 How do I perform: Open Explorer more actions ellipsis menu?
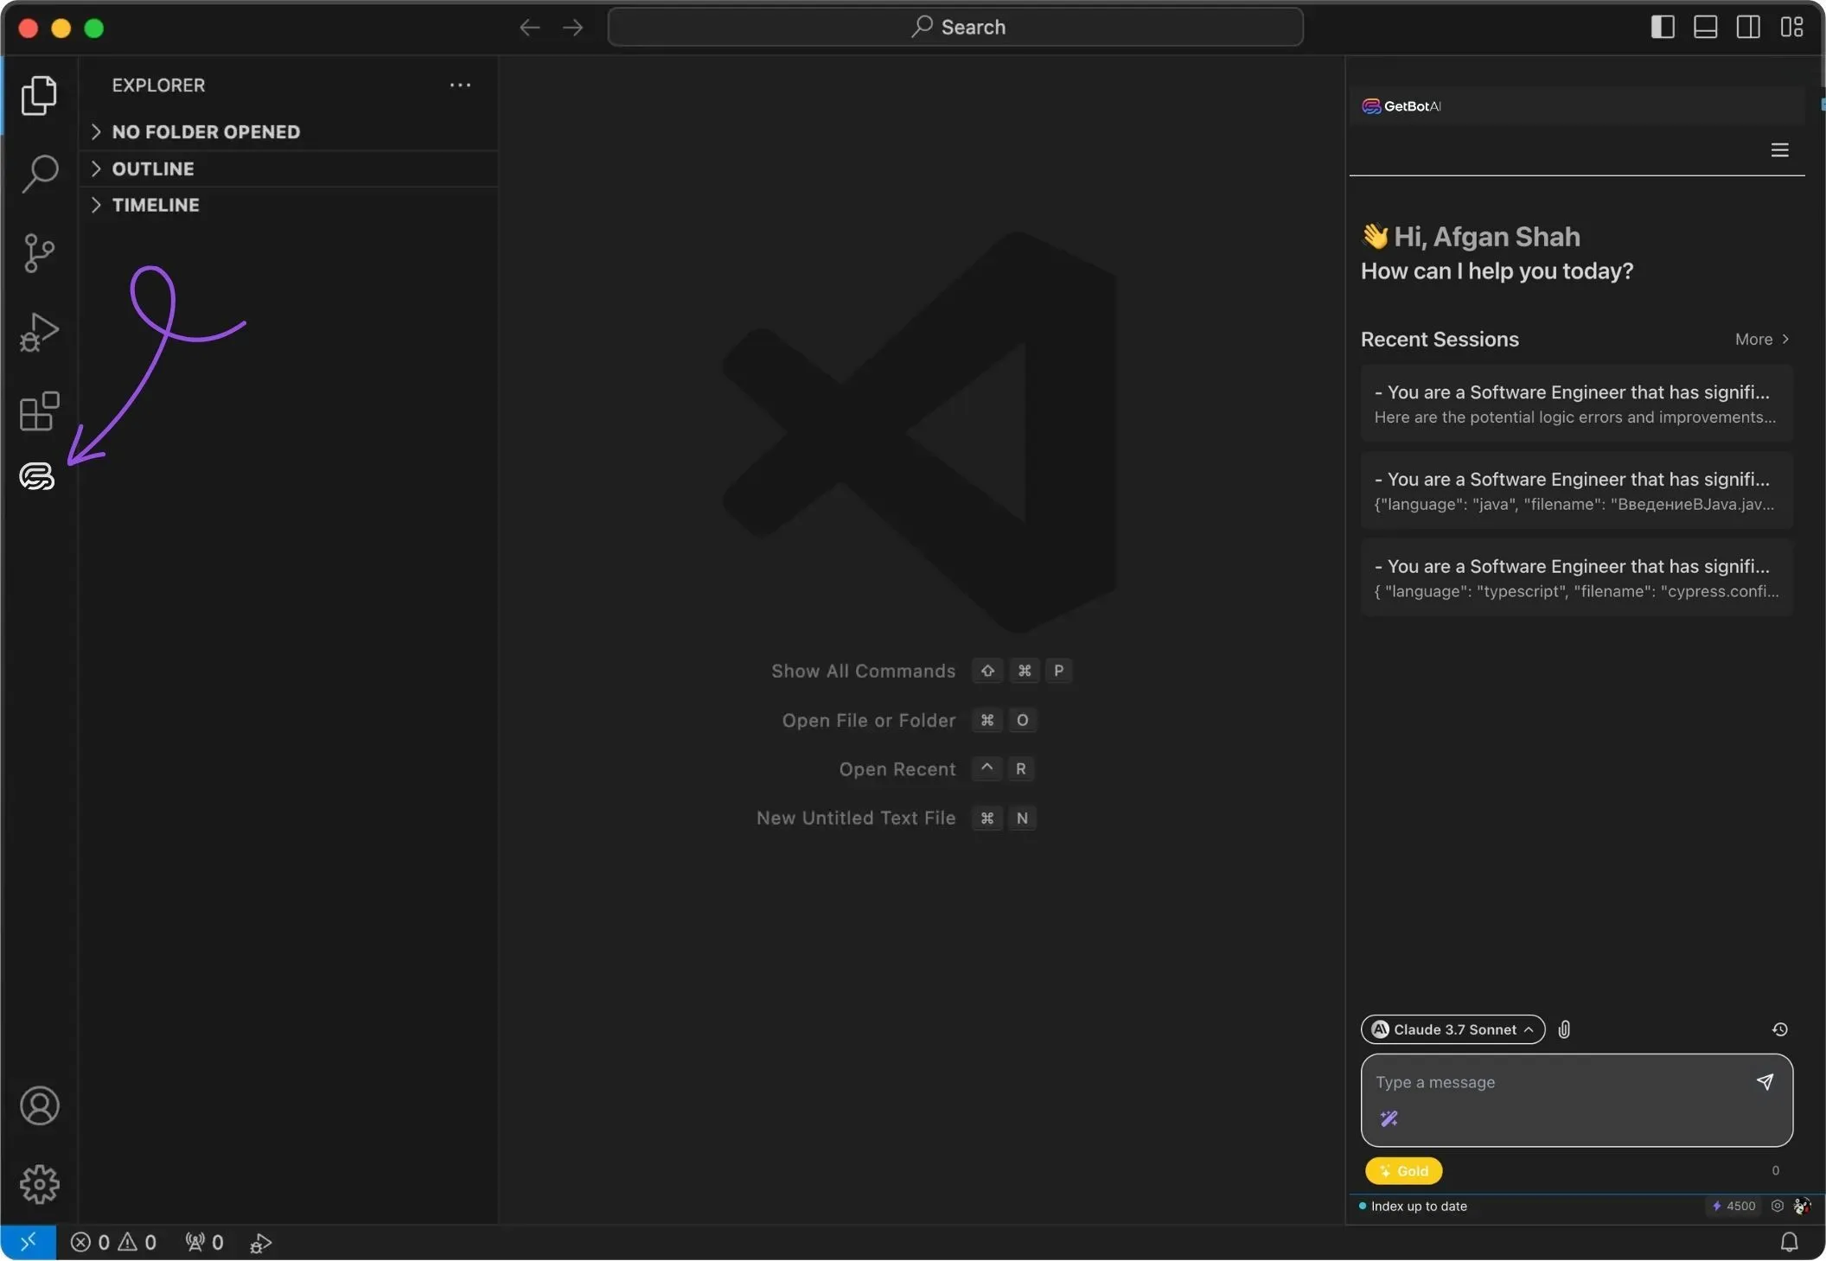(x=460, y=85)
